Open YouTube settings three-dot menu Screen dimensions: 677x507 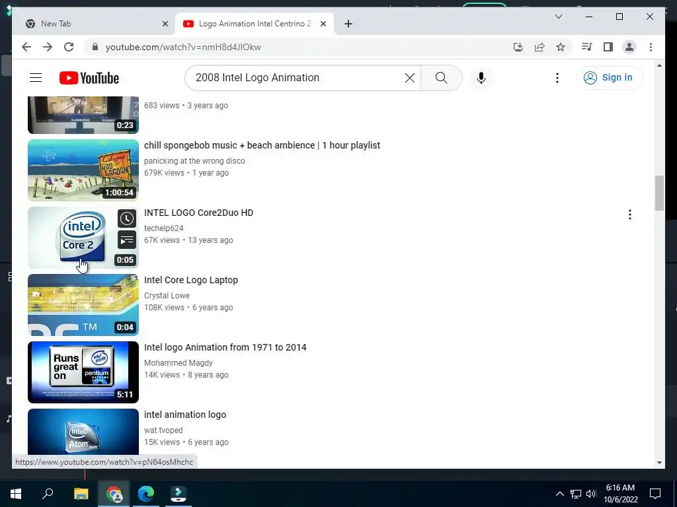coord(557,78)
